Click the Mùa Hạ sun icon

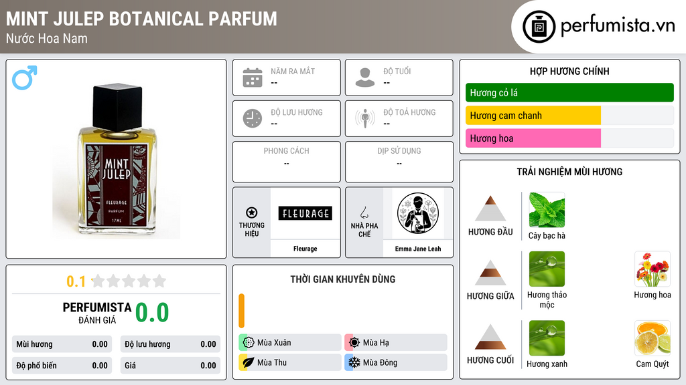[x=354, y=342]
